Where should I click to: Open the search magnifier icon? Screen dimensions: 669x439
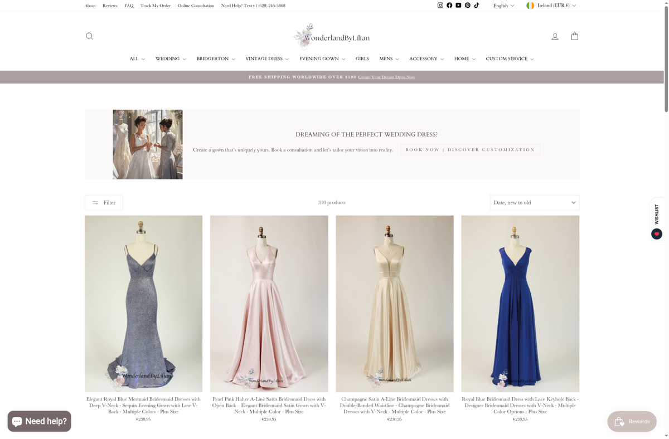point(89,36)
